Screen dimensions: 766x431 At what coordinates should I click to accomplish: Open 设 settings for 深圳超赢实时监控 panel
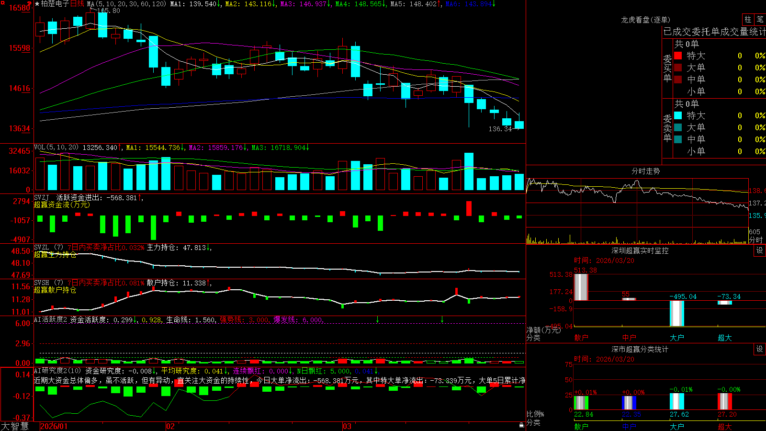pos(760,250)
